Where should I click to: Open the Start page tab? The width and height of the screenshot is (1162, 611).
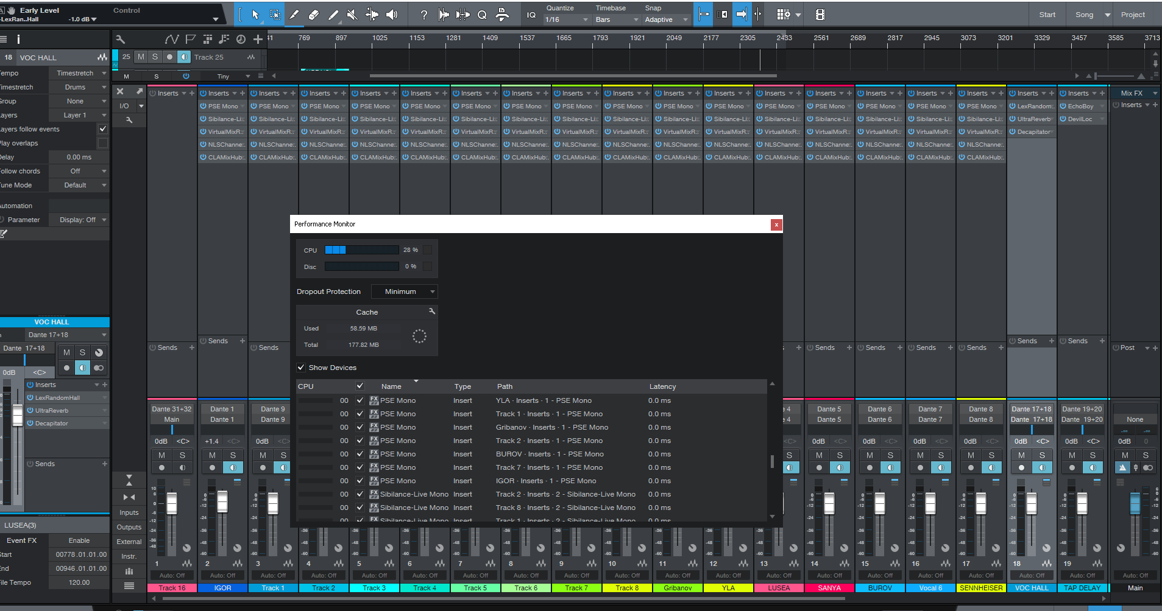1047,15
